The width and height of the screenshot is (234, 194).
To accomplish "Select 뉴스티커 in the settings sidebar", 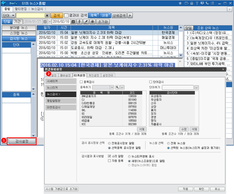I will 61,88.
